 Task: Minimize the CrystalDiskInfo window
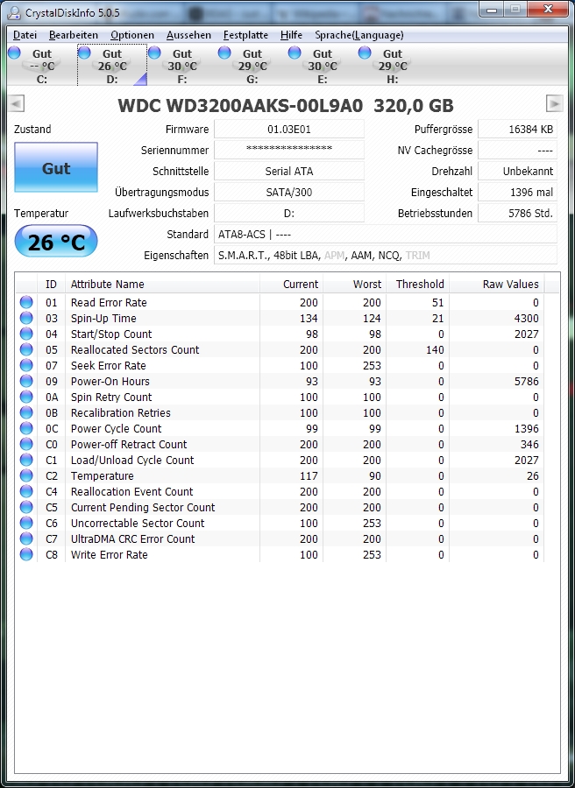tap(492, 10)
